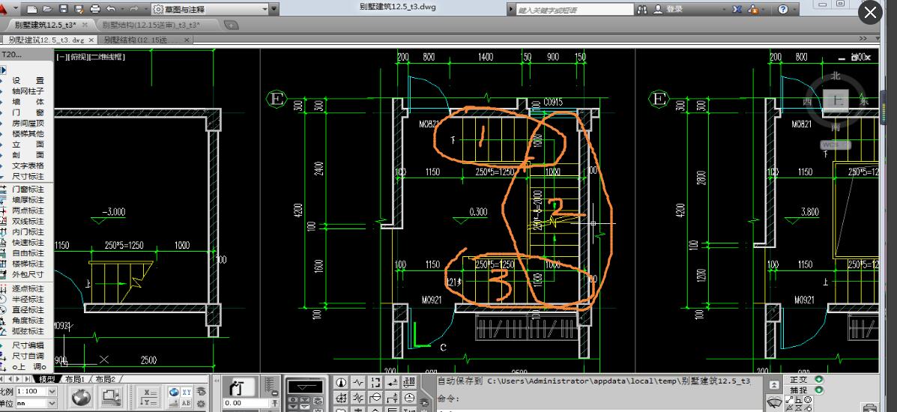Screen dimensions: 897x412
Task: Expand the search box arrow
Action: (511, 9)
